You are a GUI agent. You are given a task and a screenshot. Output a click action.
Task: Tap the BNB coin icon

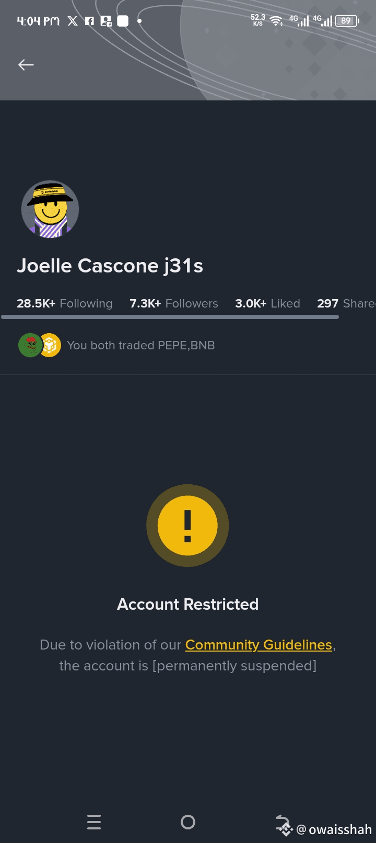tap(50, 345)
